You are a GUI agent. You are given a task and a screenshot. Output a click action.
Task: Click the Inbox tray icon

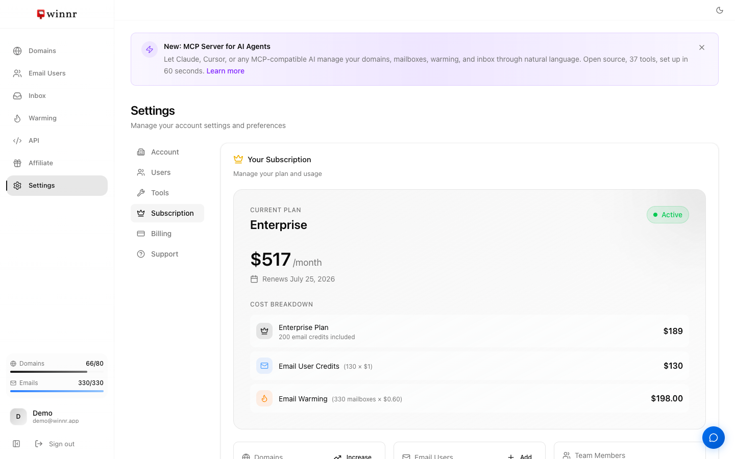pos(17,96)
